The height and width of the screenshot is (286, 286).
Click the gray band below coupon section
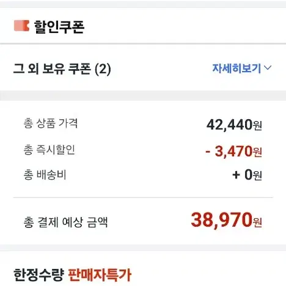(143, 96)
